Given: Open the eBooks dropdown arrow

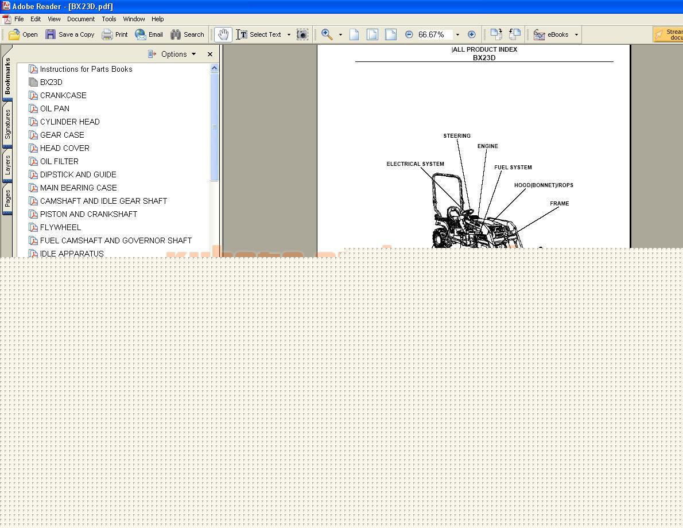Looking at the screenshot, I should (x=576, y=34).
